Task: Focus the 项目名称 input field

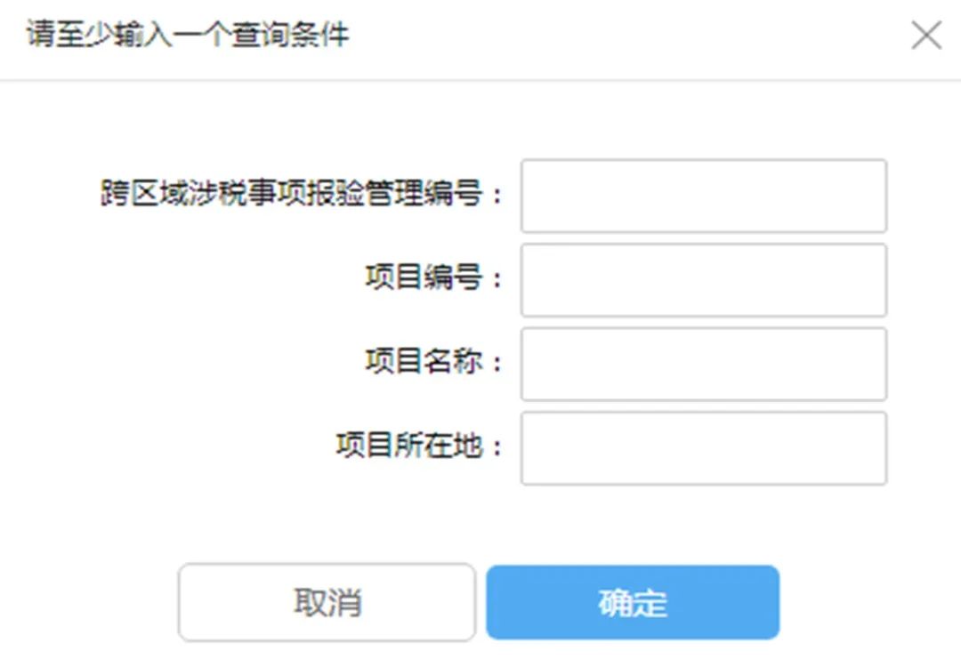Action: tap(704, 365)
